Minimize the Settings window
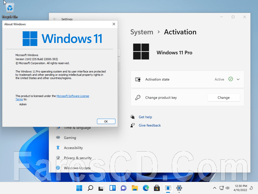Image resolution: width=258 pixels, height=194 pixels. 221,17
